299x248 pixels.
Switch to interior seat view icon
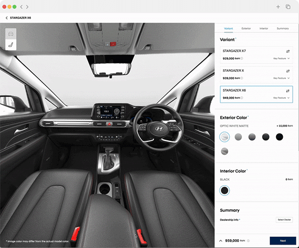[11, 45]
